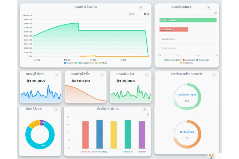Click the yellow legend label in ยอดบิลขนส่ง chart
The height and width of the screenshot is (159, 239).
187,63
